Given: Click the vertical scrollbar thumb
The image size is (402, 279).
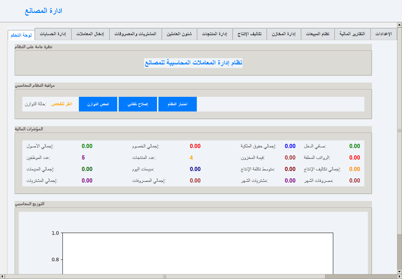Looking at the screenshot, I should point(400,131).
